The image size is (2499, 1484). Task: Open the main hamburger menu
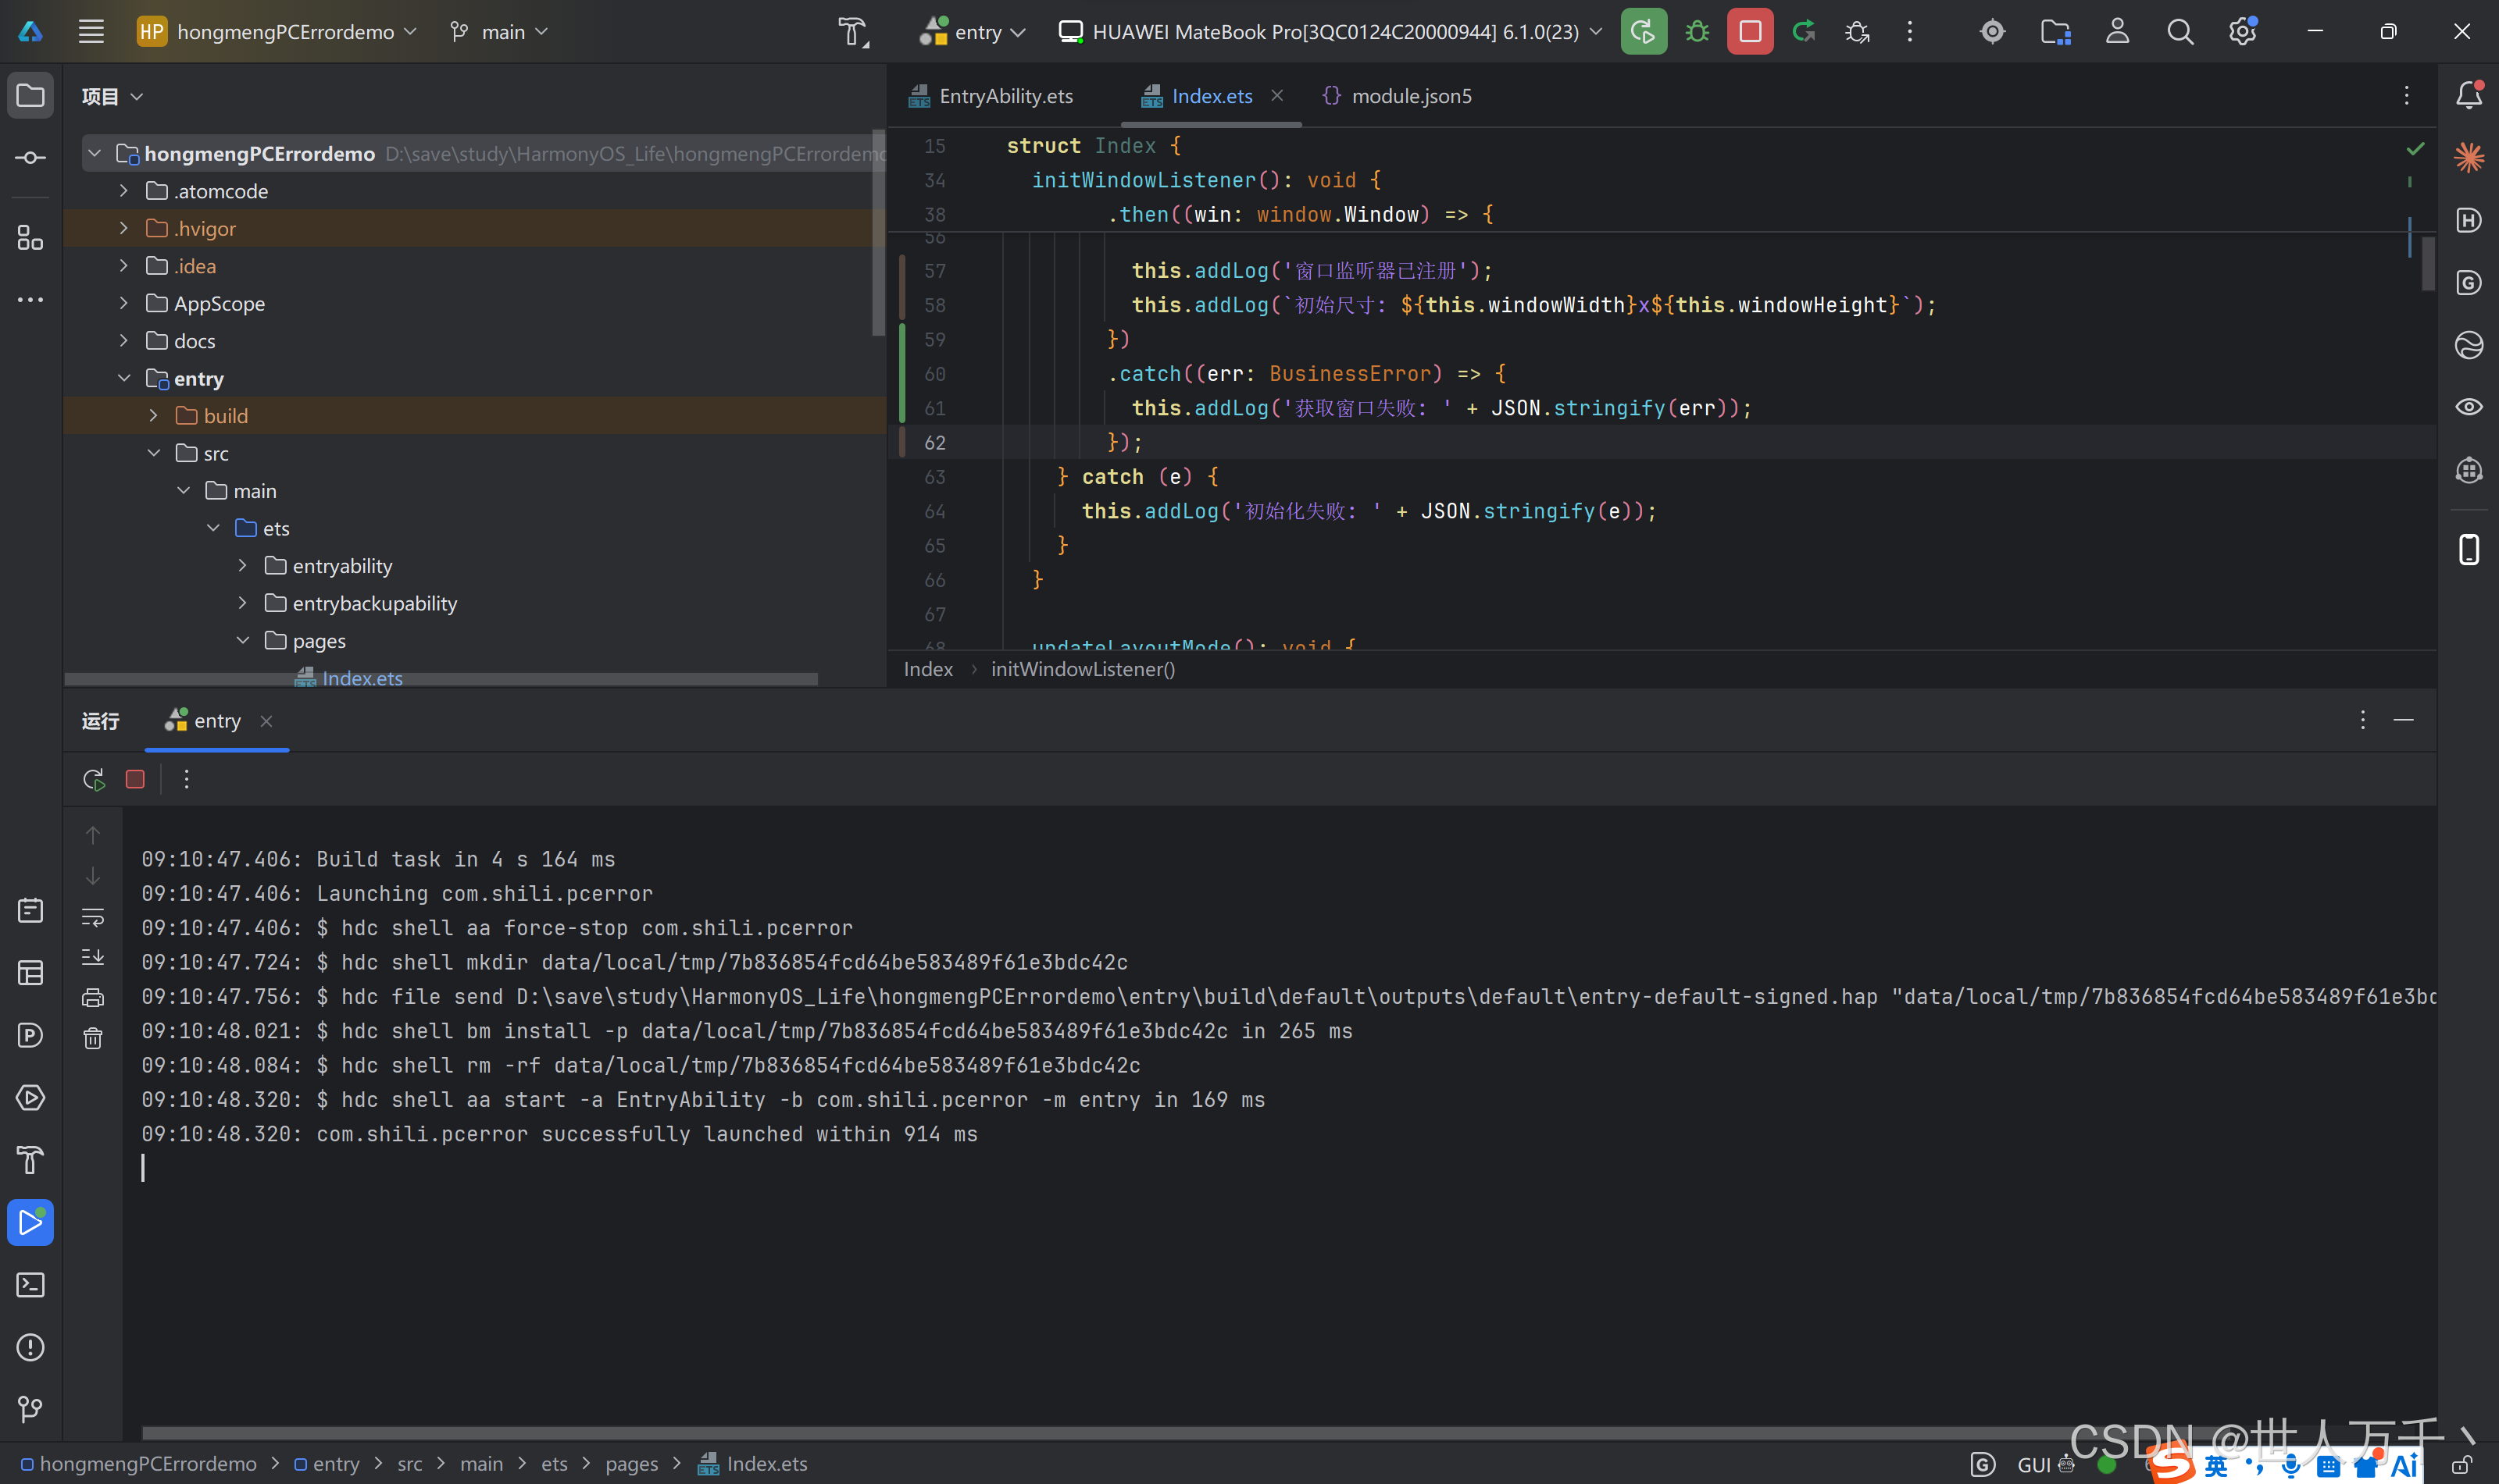91,31
